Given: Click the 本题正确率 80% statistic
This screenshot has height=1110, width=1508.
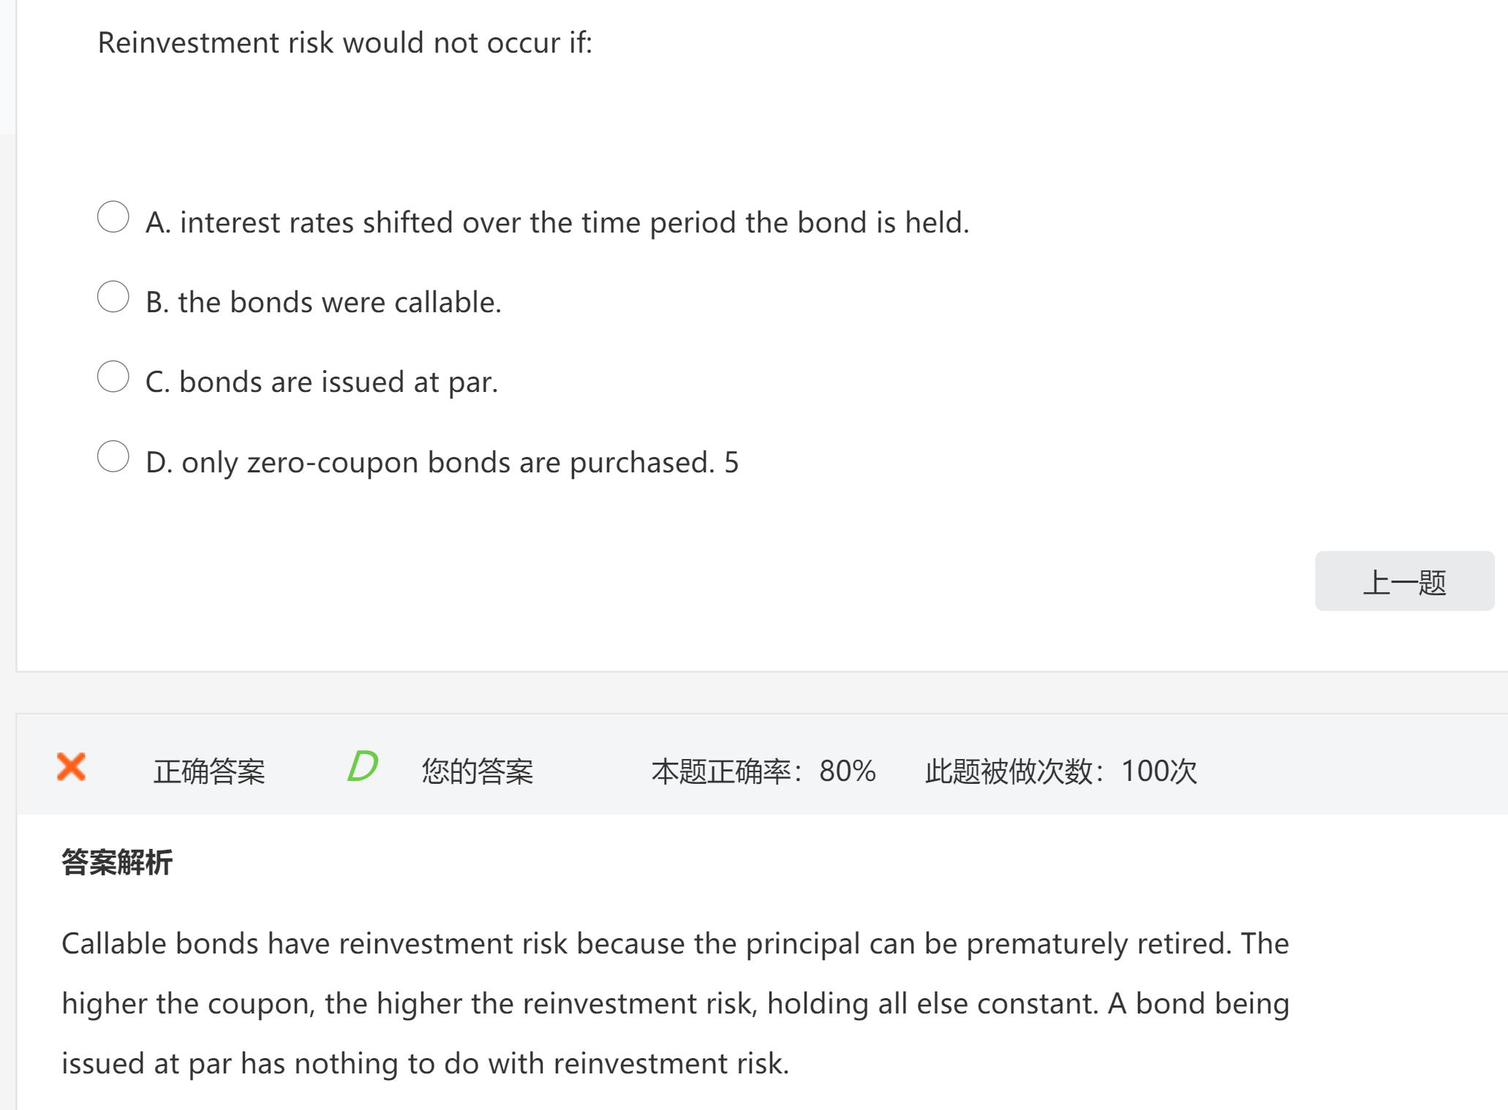Looking at the screenshot, I should 764,771.
